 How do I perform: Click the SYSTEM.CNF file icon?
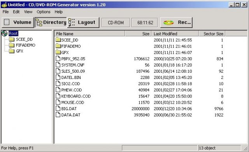[58, 65]
